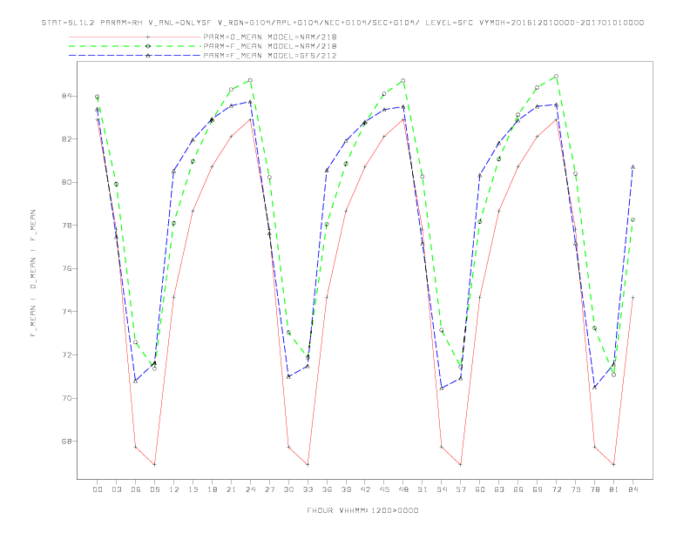The width and height of the screenshot is (690, 533).
Task: Click y-axis tick label 70
Action: (65, 398)
